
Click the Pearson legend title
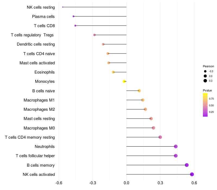pos(208,66)
